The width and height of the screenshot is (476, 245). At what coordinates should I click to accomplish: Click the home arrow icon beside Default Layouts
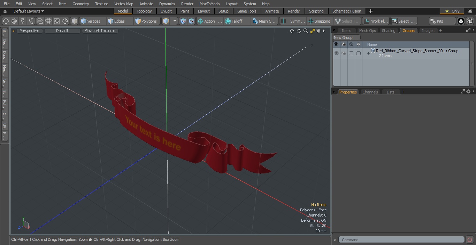(x=5, y=11)
